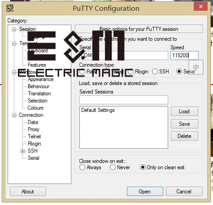Open the Behaviour category
The height and width of the screenshot is (205, 213).
tap(39, 86)
